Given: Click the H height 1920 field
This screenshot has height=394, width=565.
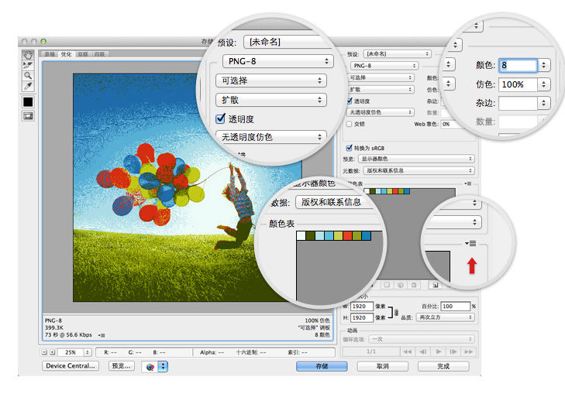Looking at the screenshot, I should [361, 317].
